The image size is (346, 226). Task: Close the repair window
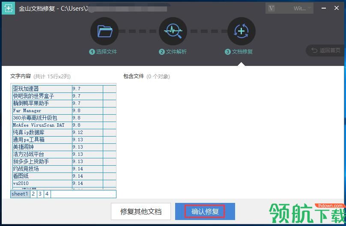coord(337,8)
